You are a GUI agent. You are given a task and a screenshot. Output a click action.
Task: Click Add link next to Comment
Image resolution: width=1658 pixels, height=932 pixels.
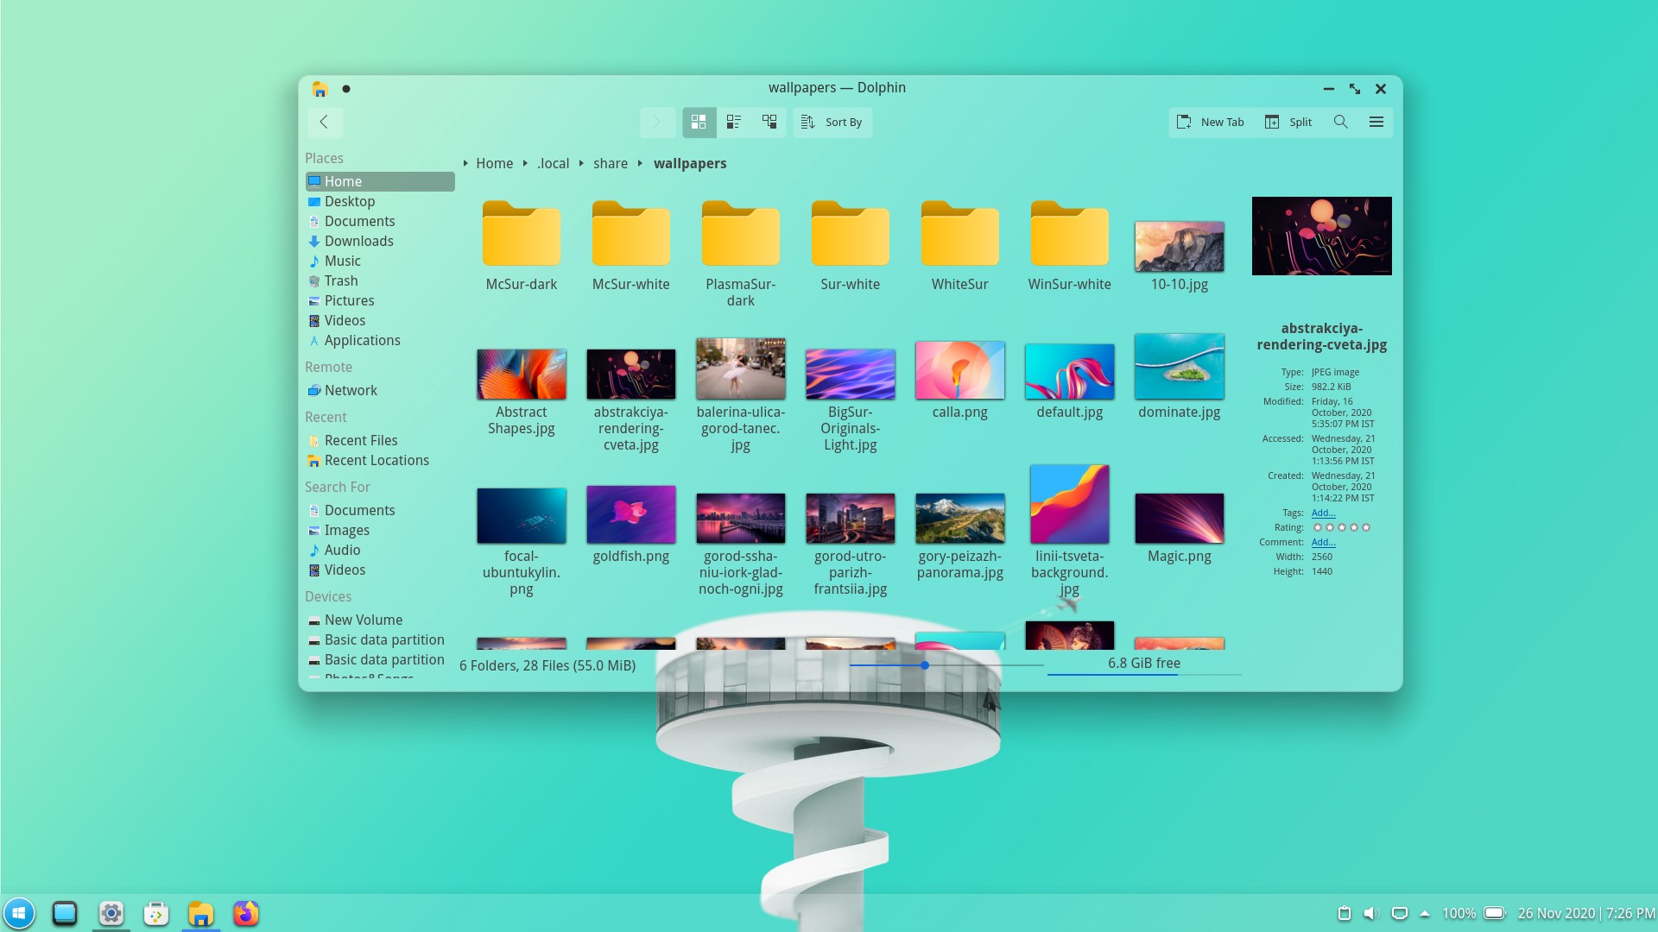(1323, 542)
